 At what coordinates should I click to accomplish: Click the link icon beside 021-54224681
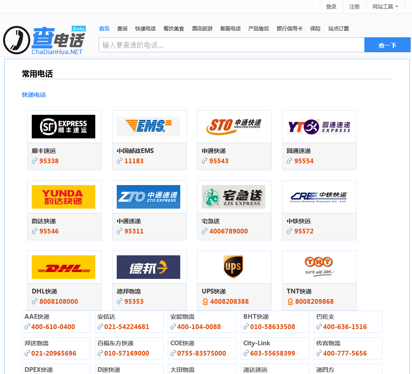point(100,326)
